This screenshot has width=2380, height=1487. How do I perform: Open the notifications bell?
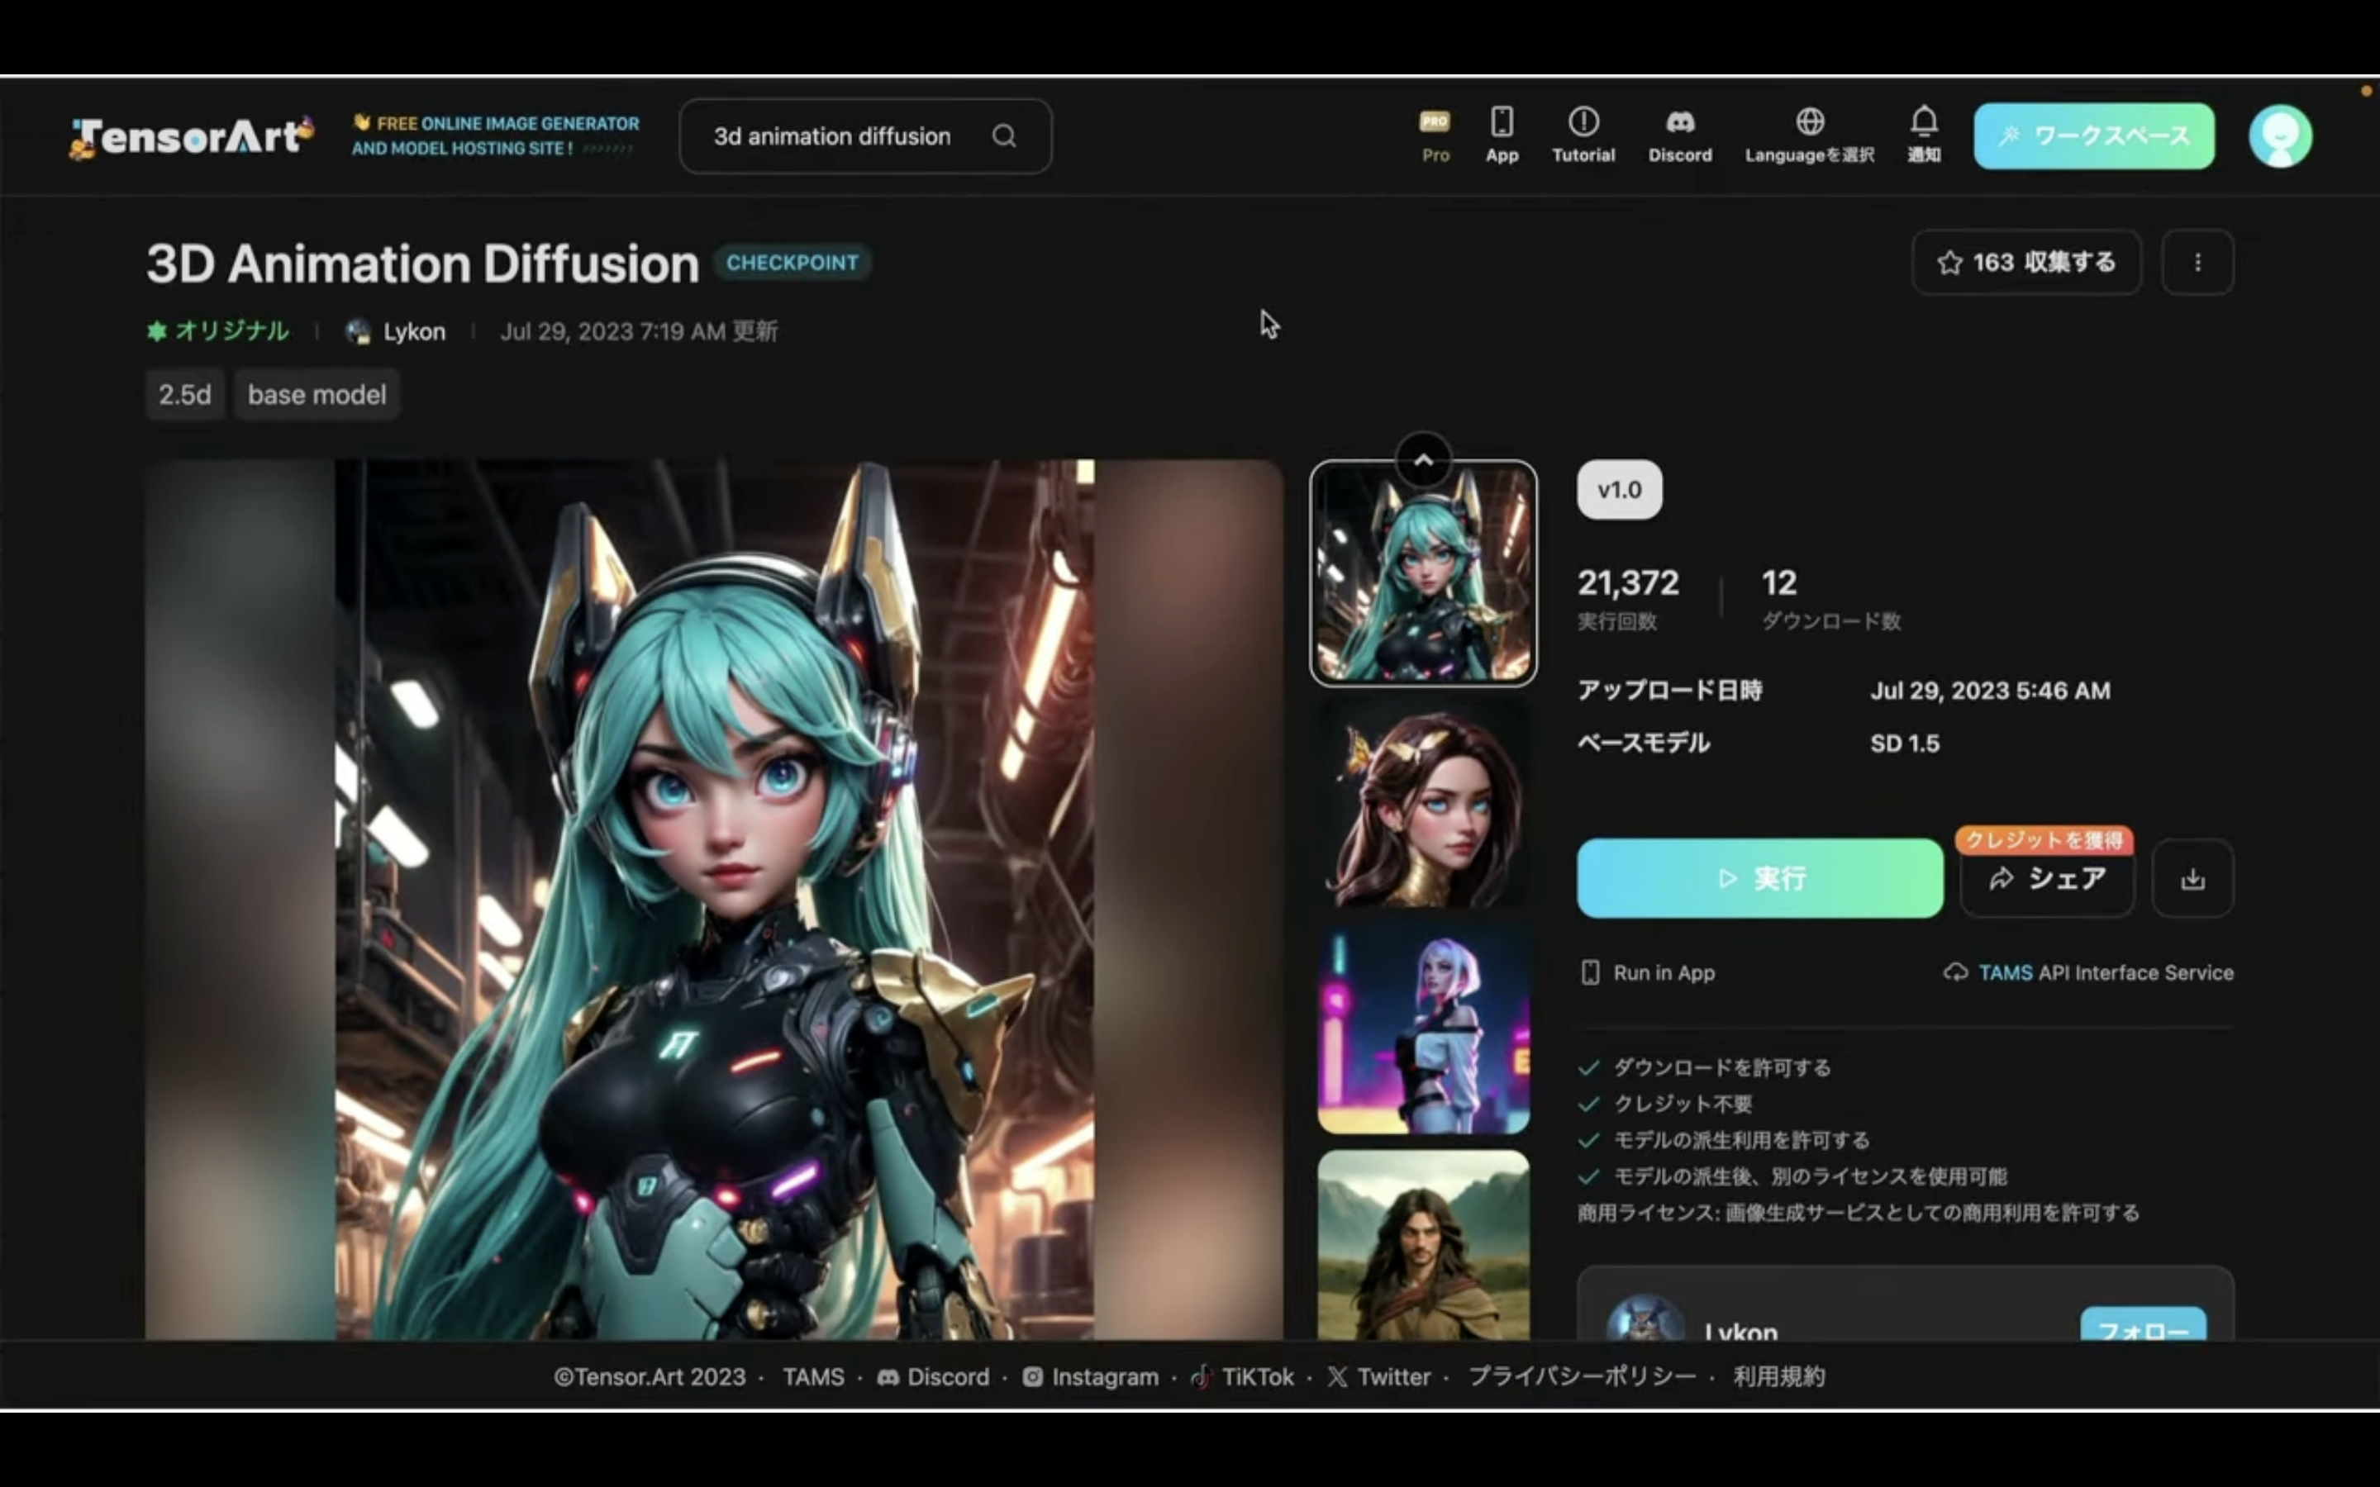coord(1924,135)
